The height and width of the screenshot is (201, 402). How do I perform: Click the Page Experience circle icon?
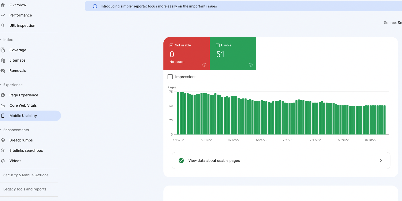pyautogui.click(x=3, y=95)
